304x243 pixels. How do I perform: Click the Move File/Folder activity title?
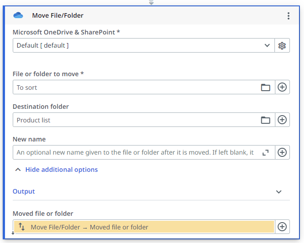pos(58,15)
